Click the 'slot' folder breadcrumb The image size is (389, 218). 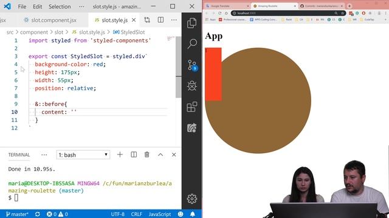tap(59, 32)
